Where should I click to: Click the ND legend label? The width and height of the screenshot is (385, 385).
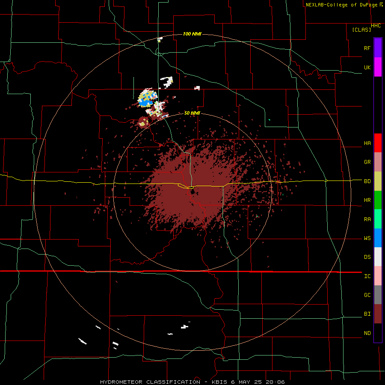pos(367,333)
